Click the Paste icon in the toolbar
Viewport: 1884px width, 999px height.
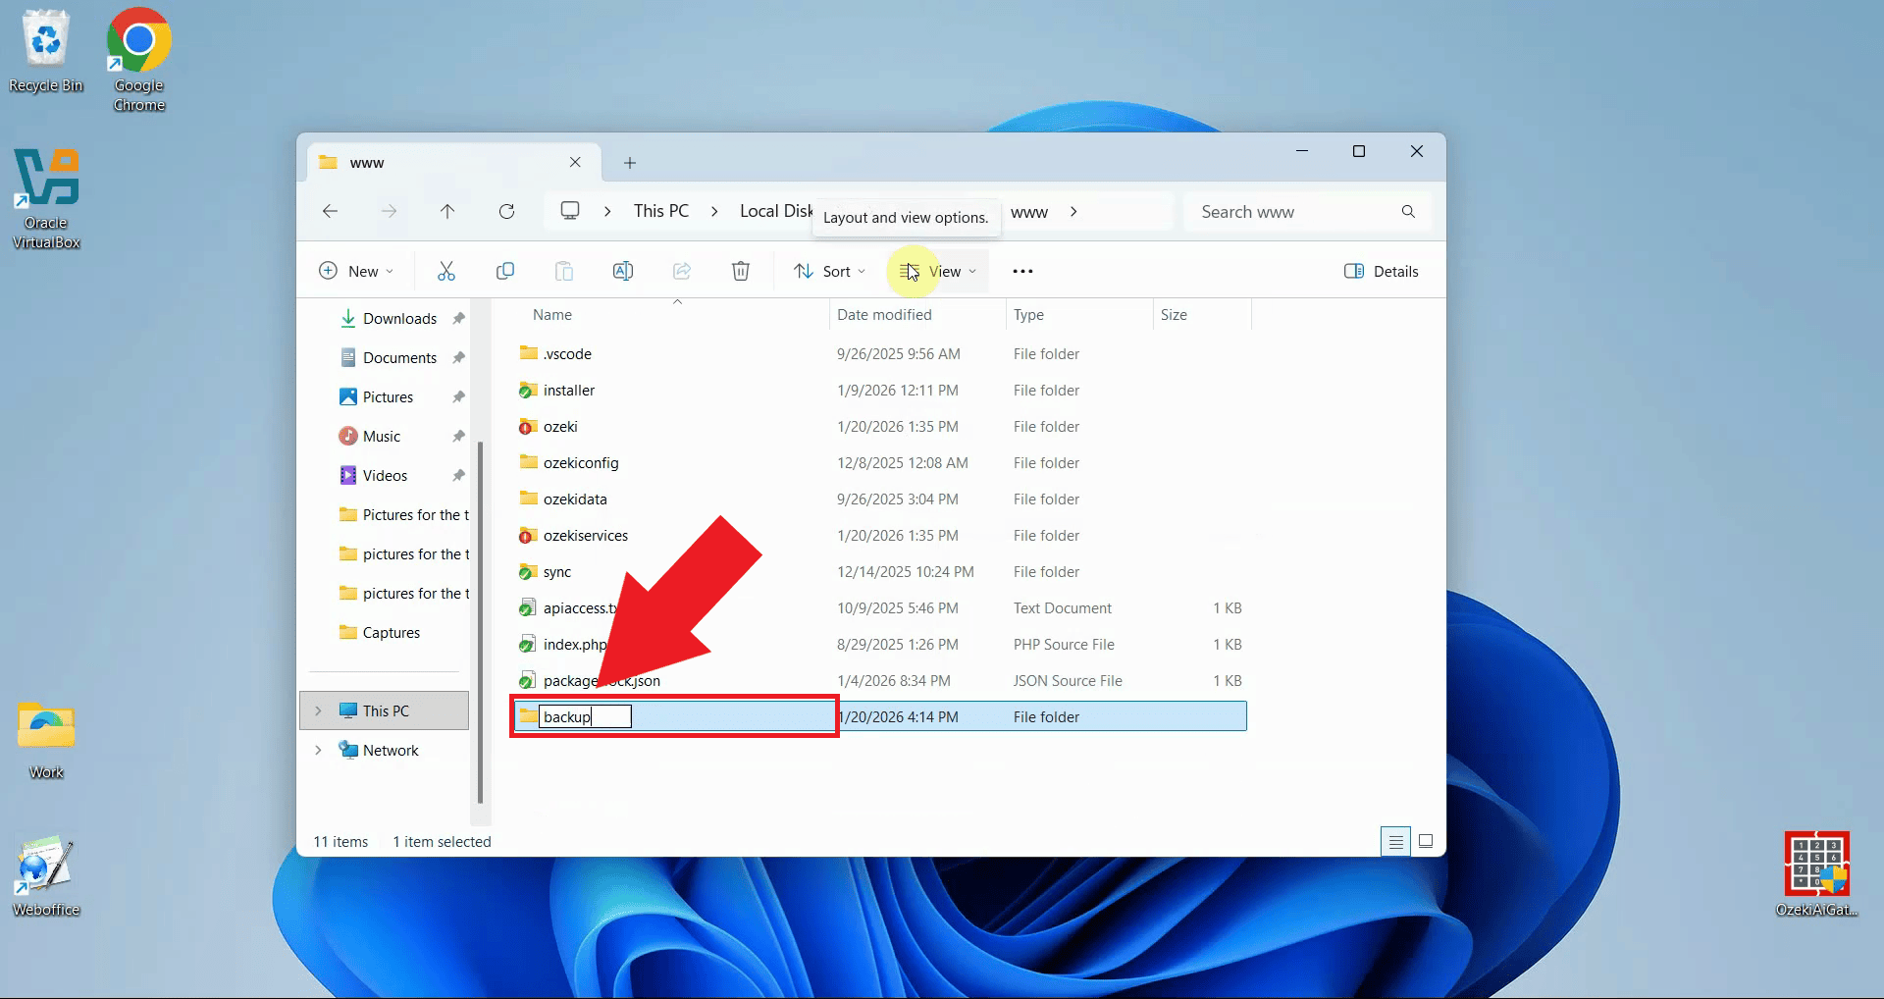click(564, 271)
